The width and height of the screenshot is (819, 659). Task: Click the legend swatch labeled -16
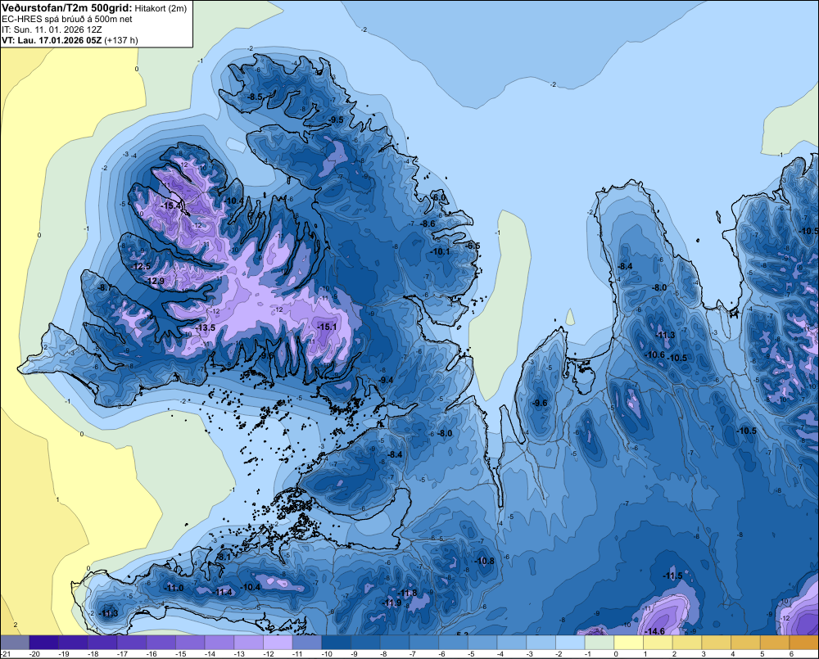[161, 643]
